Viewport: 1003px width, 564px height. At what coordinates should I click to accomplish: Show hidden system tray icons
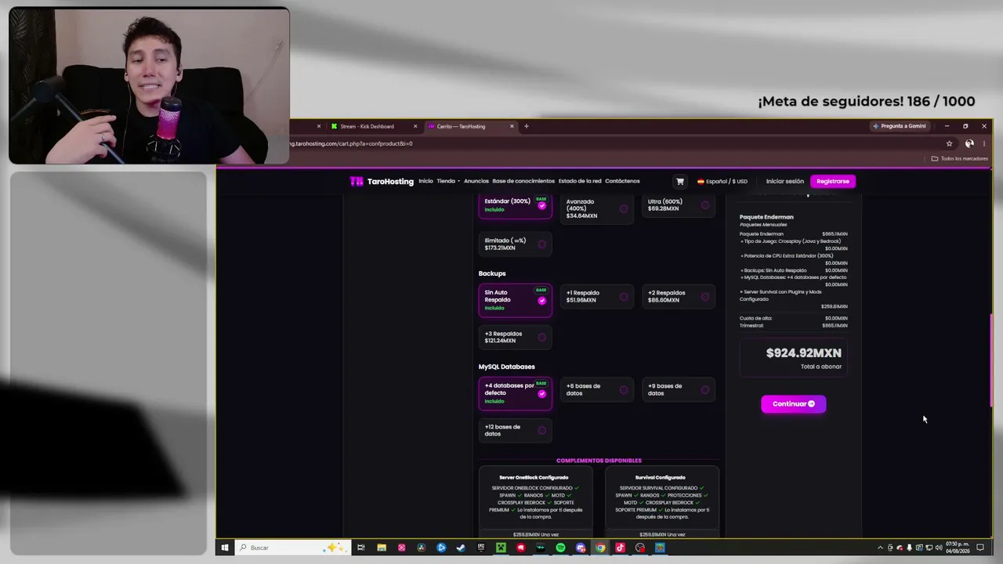(x=880, y=548)
